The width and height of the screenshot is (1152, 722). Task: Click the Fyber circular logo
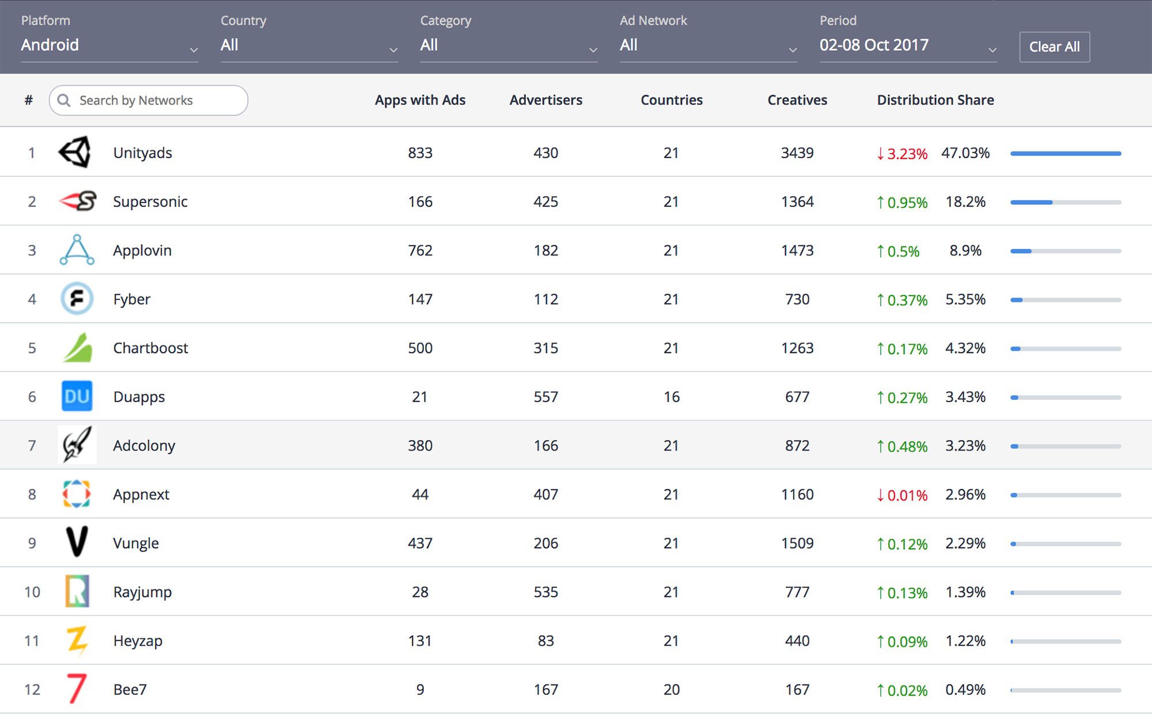coord(77,298)
